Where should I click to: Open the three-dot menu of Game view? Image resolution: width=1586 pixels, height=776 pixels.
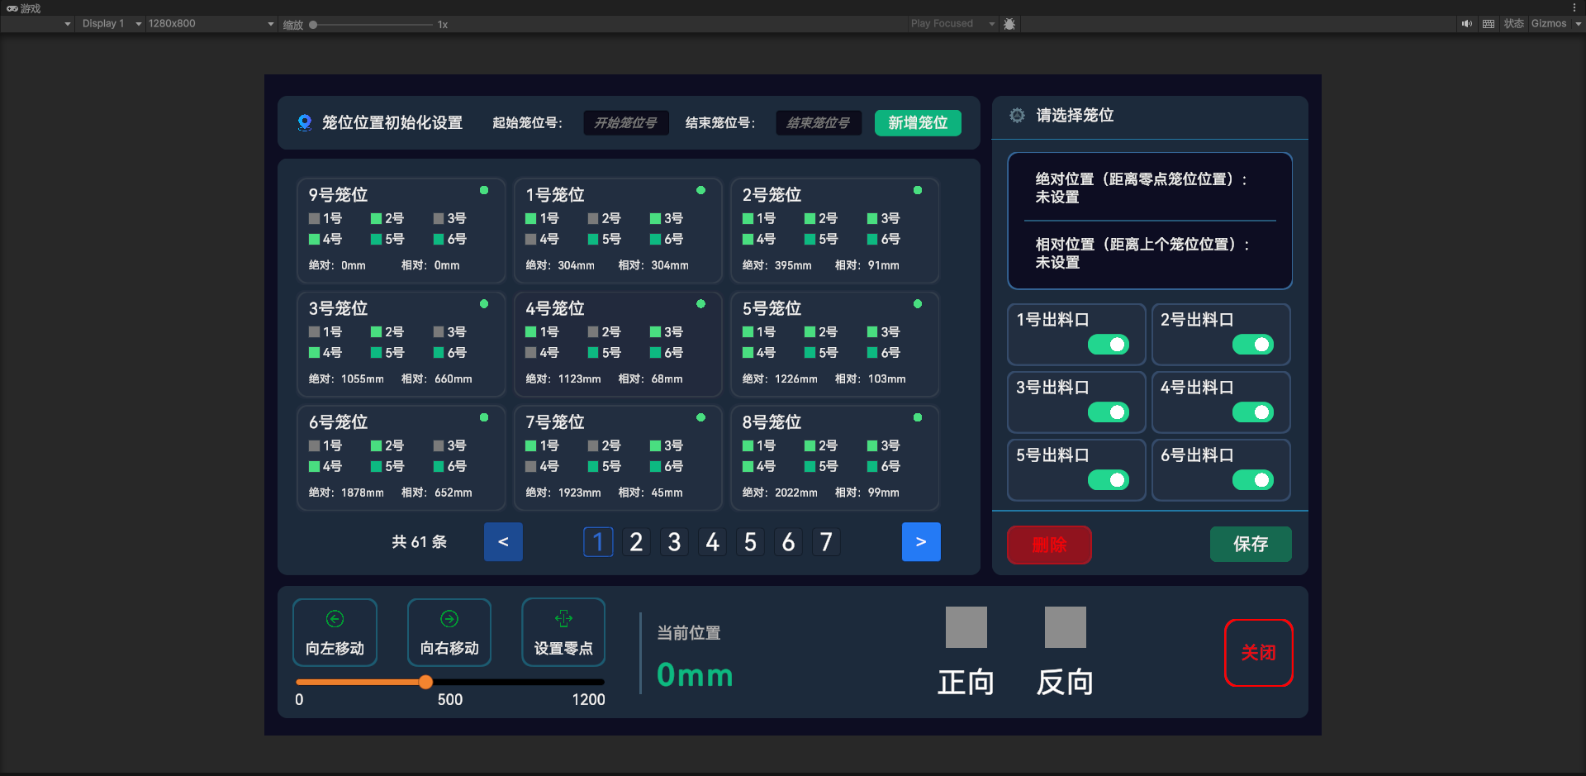click(x=1574, y=7)
